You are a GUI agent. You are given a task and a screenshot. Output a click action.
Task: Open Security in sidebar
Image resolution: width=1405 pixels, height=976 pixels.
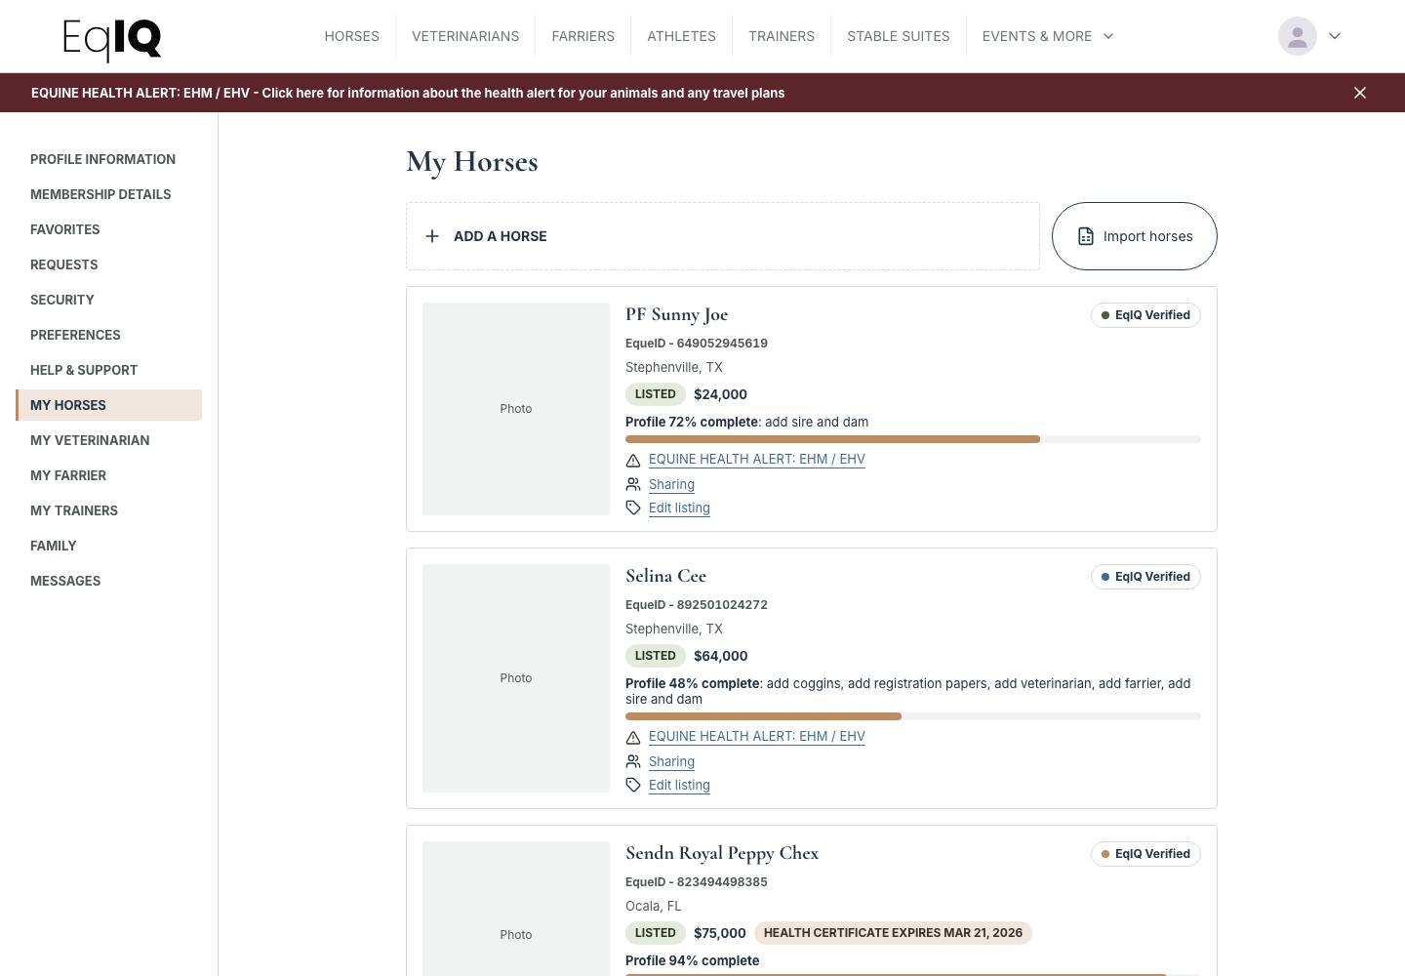coord(61,300)
